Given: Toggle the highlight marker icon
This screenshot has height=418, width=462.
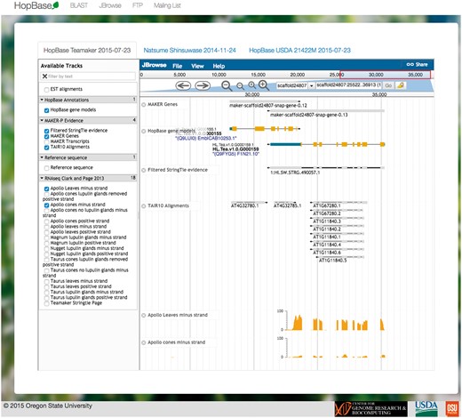Looking at the screenshot, I should 401,85.
